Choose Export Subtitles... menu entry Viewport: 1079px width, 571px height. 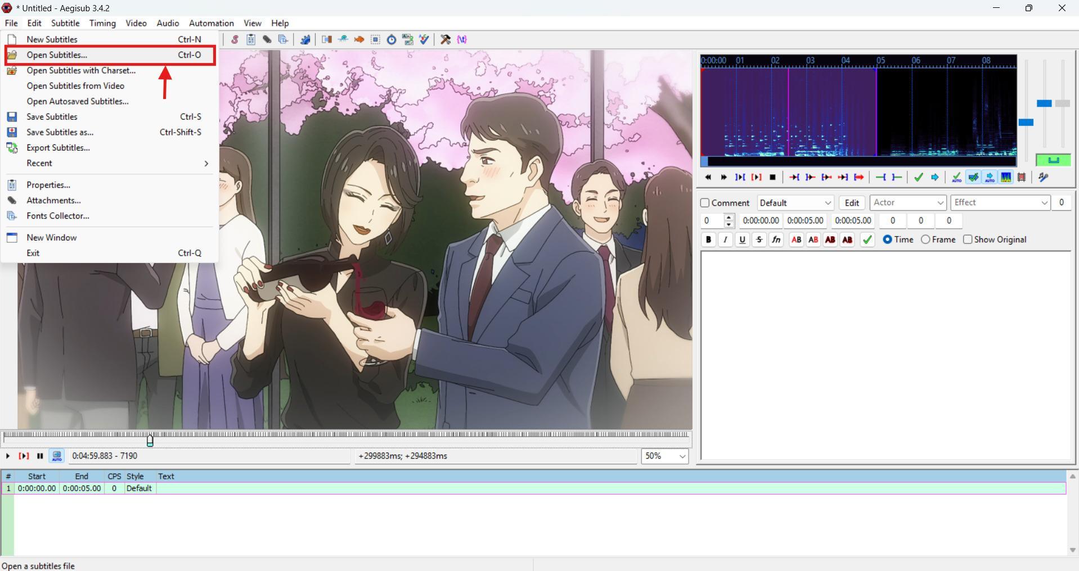point(110,148)
